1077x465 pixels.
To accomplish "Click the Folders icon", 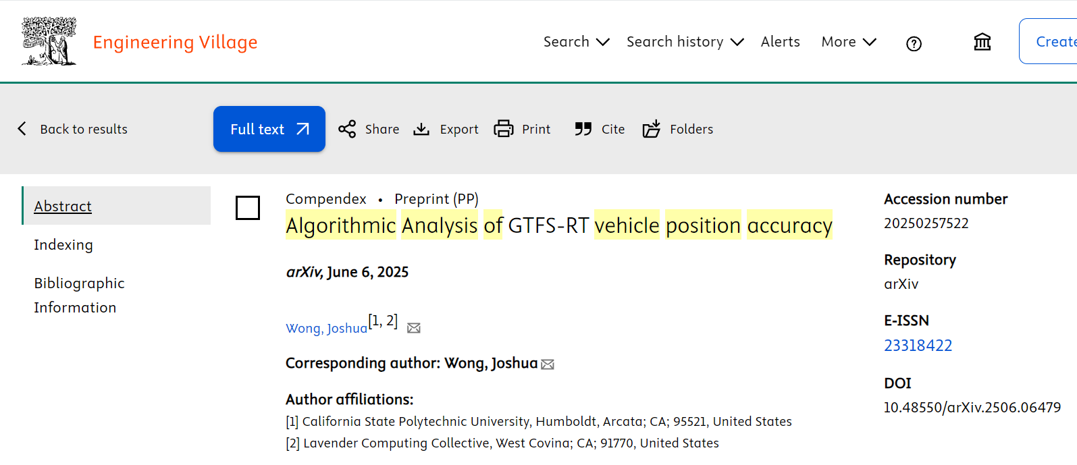I will pyautogui.click(x=652, y=129).
